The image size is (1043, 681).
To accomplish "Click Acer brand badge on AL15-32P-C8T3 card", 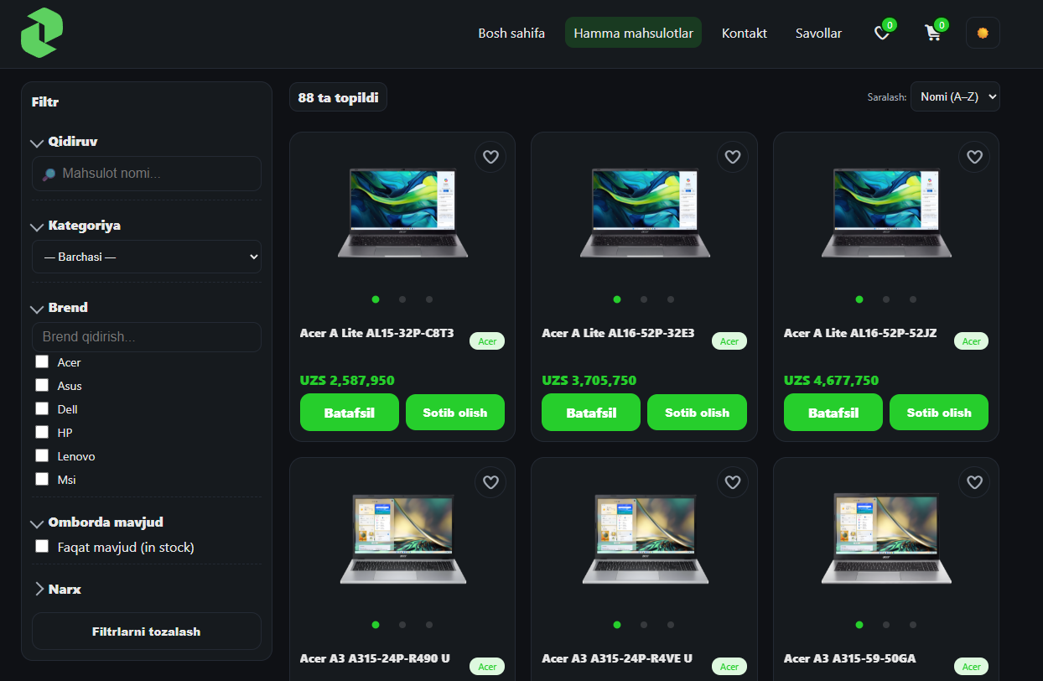I will (487, 341).
